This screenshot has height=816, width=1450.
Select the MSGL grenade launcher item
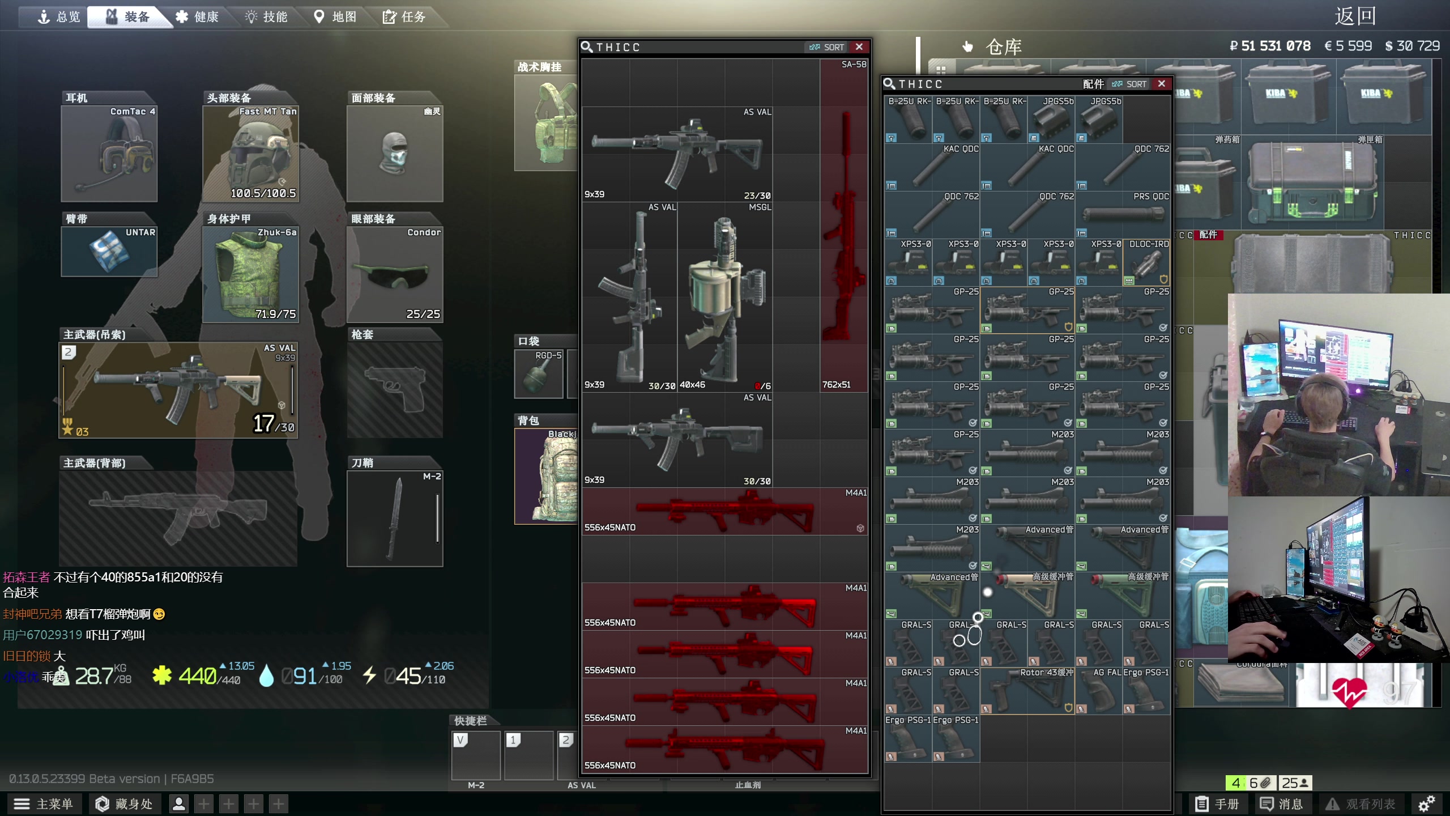[x=724, y=297]
